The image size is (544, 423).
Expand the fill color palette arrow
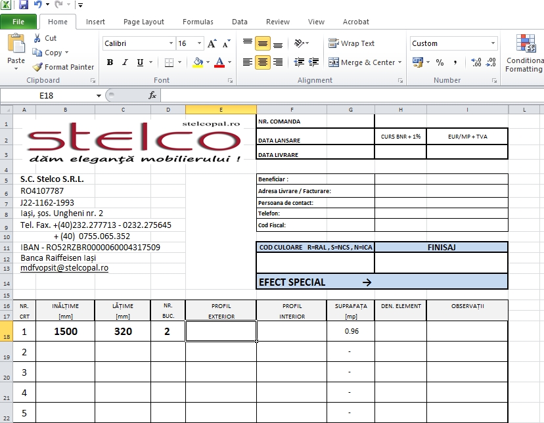pos(208,62)
